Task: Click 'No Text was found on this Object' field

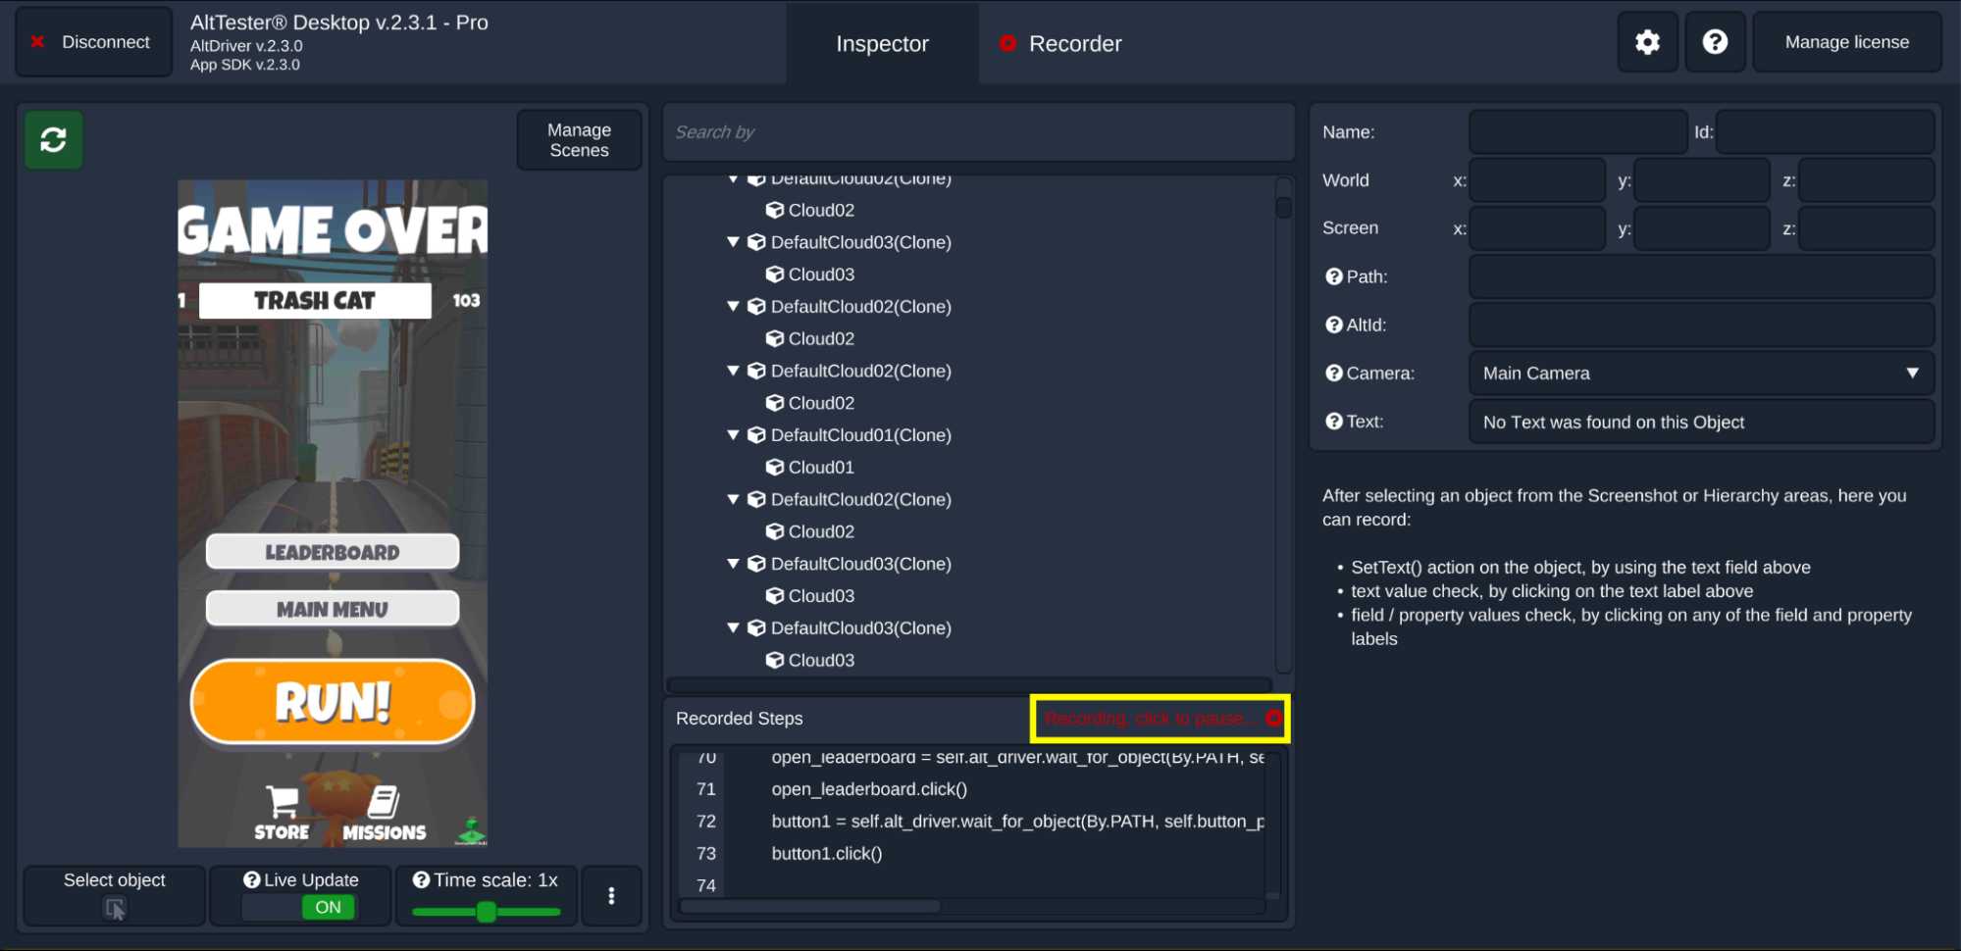Action: click(x=1701, y=422)
